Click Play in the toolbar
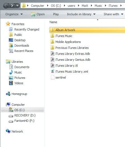 click(56, 14)
